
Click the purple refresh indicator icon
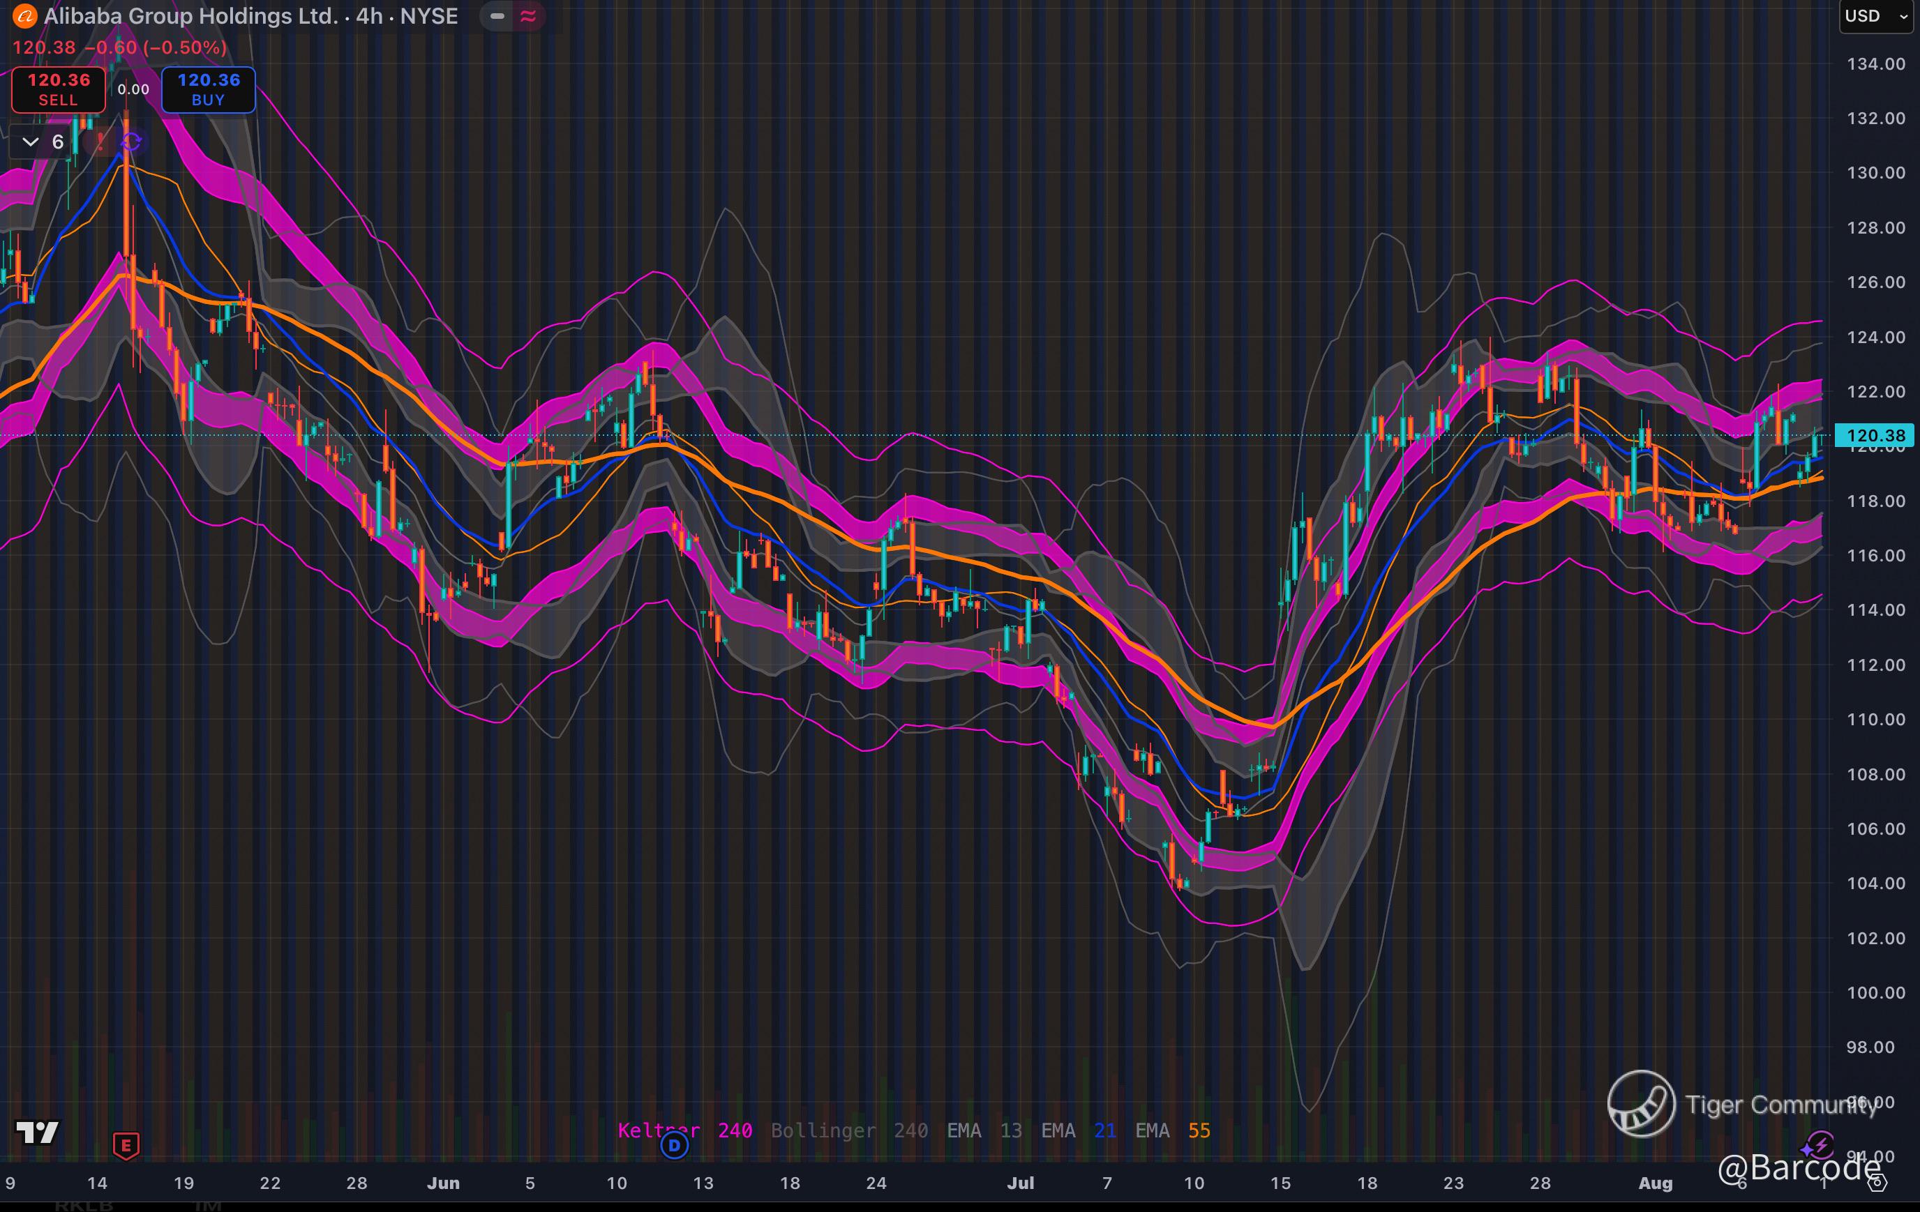[x=132, y=142]
